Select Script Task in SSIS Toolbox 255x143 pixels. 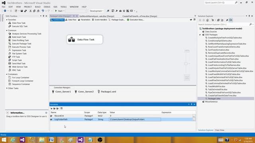point(17,60)
